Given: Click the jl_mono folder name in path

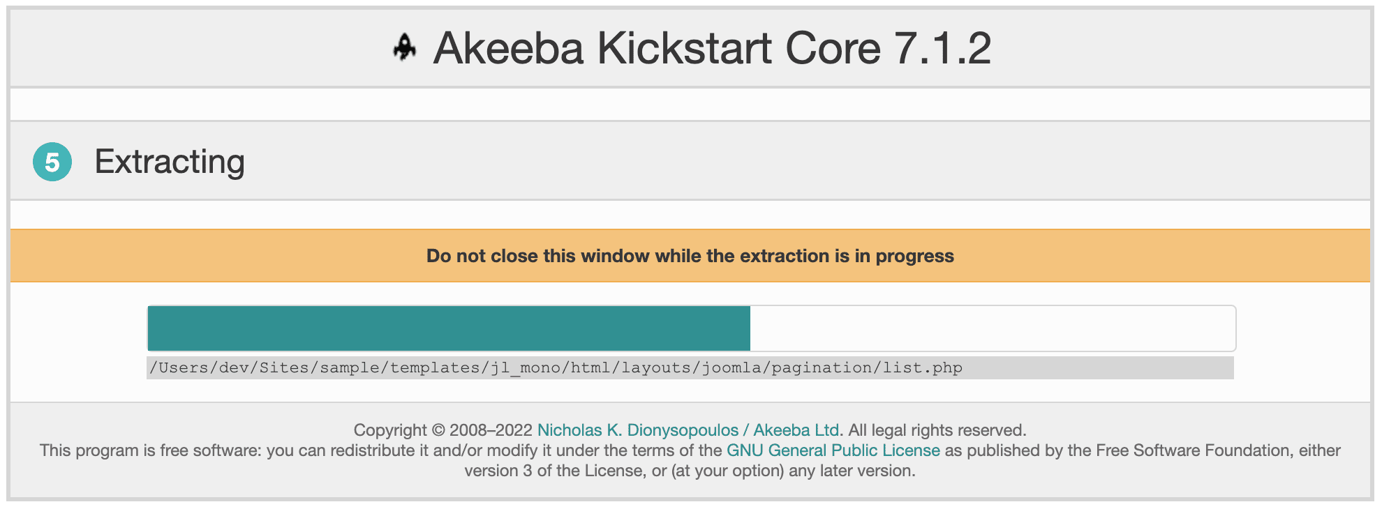Looking at the screenshot, I should pyautogui.click(x=526, y=368).
